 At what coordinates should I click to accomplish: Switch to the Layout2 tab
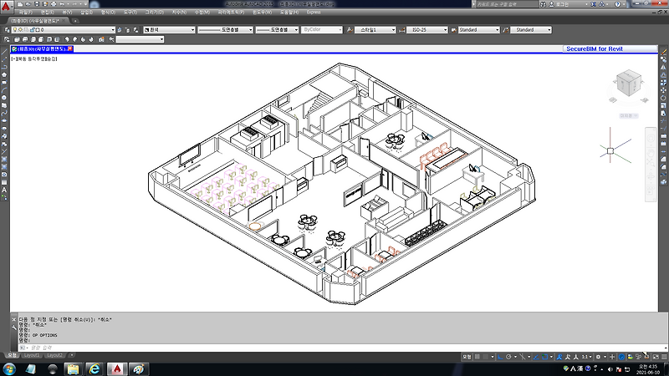point(54,355)
